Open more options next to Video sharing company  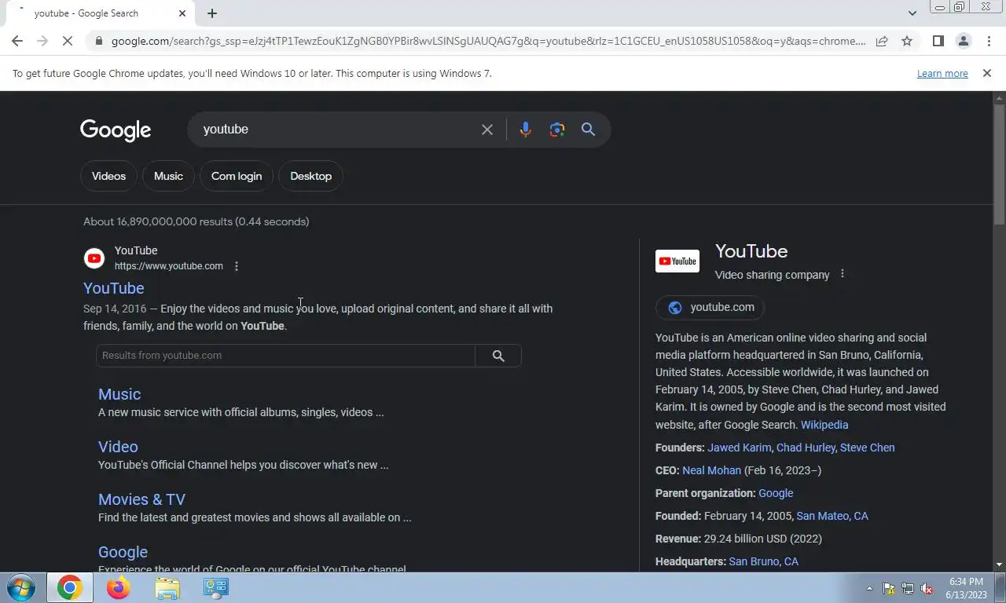click(x=843, y=274)
